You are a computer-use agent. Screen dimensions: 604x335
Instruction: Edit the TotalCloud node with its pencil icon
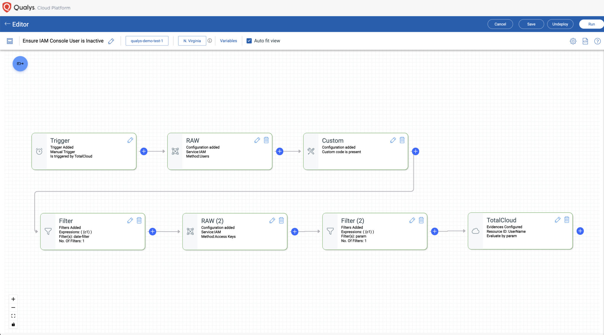[x=557, y=220]
